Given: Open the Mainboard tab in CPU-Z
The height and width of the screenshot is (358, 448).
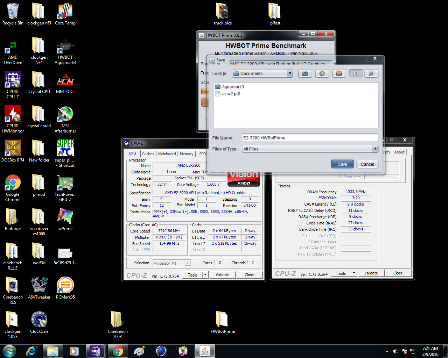Looking at the screenshot, I should 167,154.
